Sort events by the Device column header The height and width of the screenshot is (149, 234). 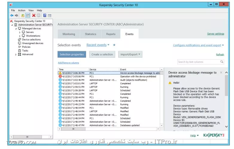[x=104, y=70]
